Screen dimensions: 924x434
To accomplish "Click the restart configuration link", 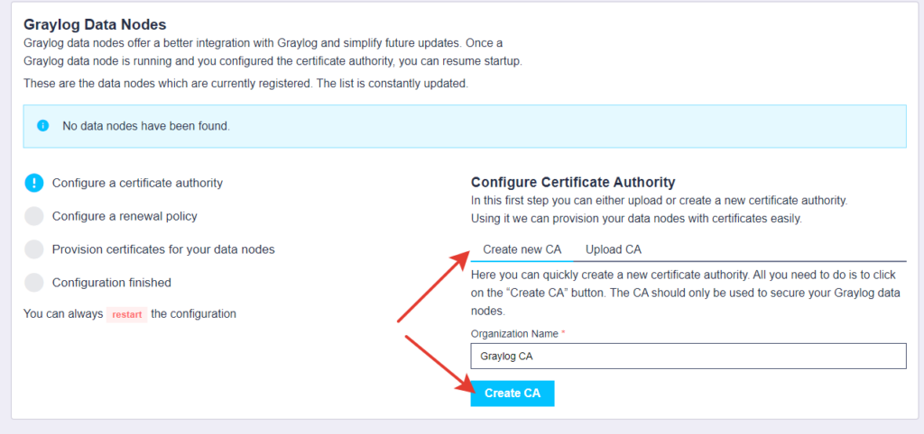I will click(x=126, y=314).
